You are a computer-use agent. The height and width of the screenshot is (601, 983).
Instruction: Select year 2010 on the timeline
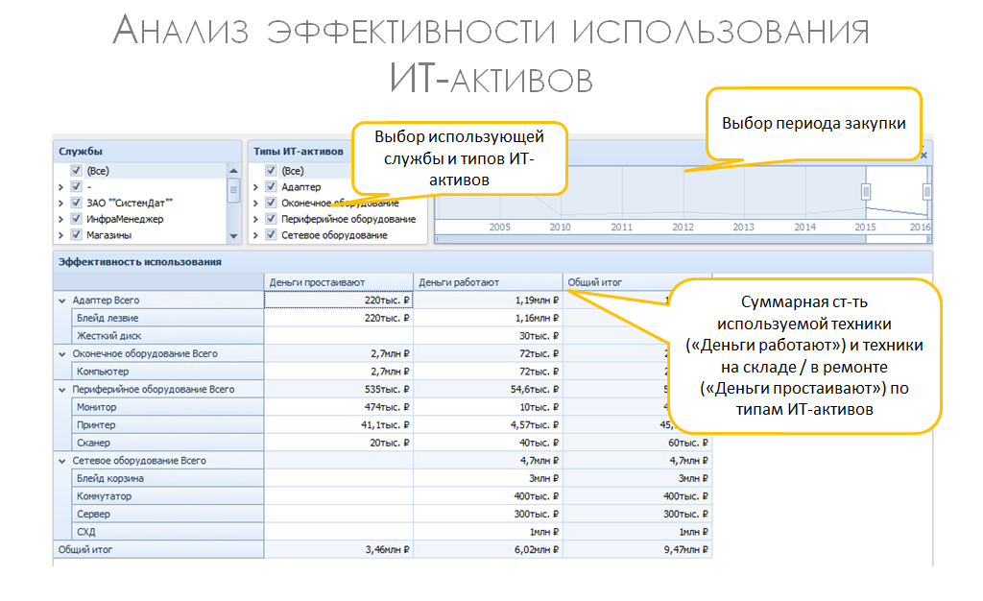(560, 227)
